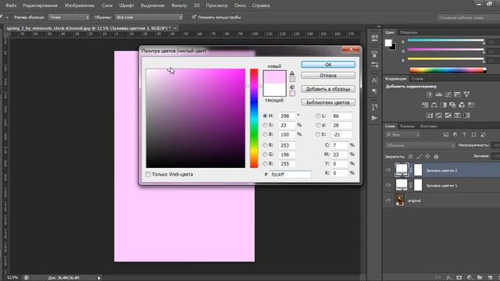Click the color spectrum ramp in Цвет panel

[x=448, y=70]
